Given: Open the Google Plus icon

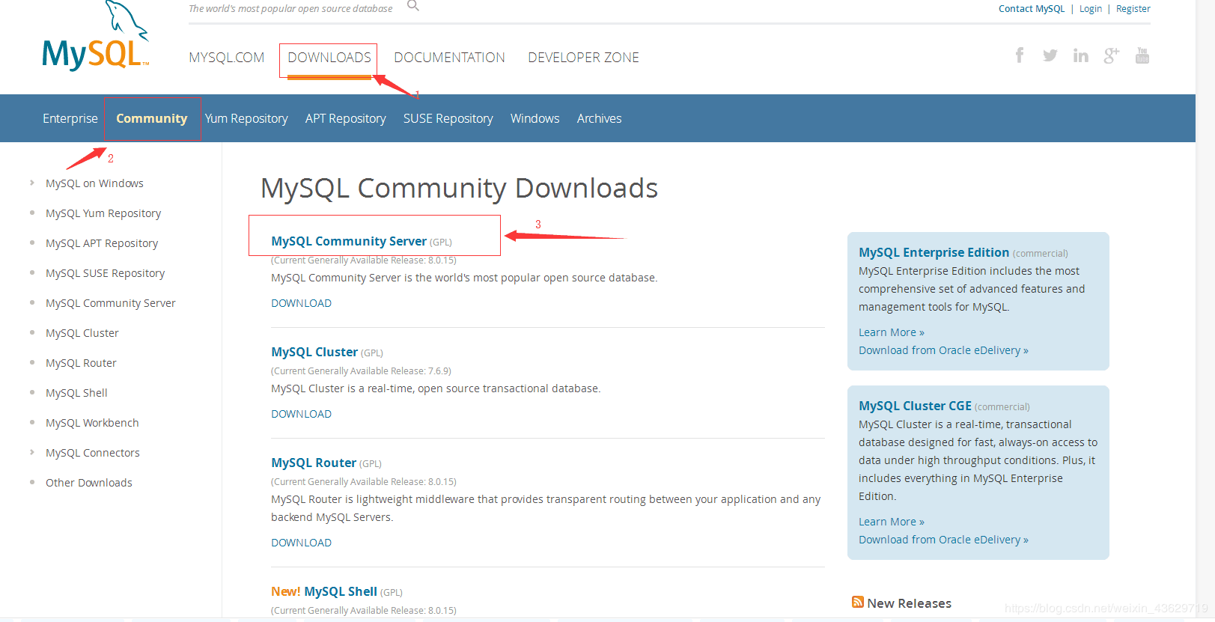Looking at the screenshot, I should [x=1111, y=55].
